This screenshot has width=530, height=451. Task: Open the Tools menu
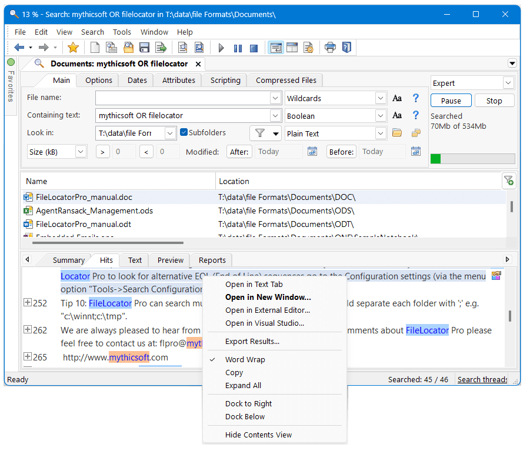(x=122, y=32)
